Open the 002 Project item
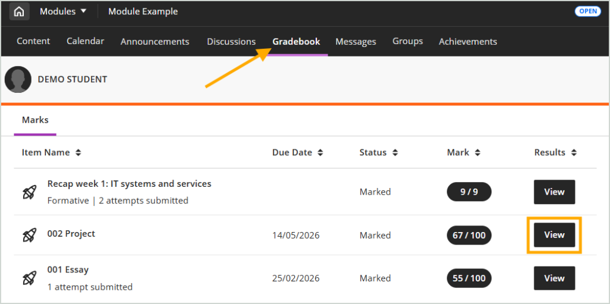This screenshot has height=304, width=610. pyautogui.click(x=71, y=234)
